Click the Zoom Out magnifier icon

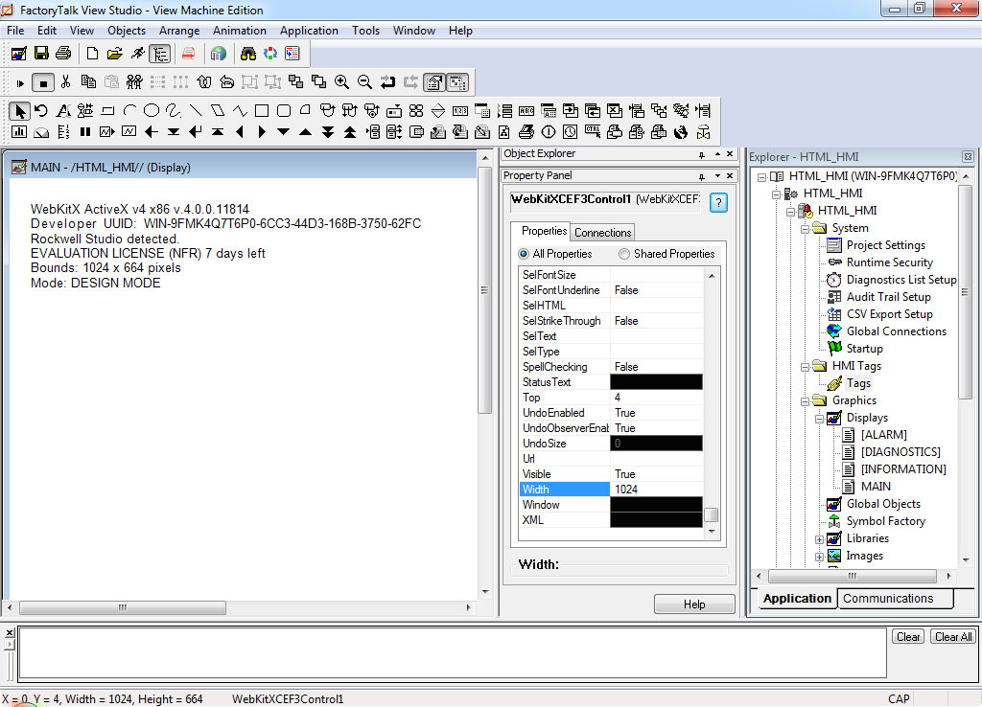click(364, 82)
